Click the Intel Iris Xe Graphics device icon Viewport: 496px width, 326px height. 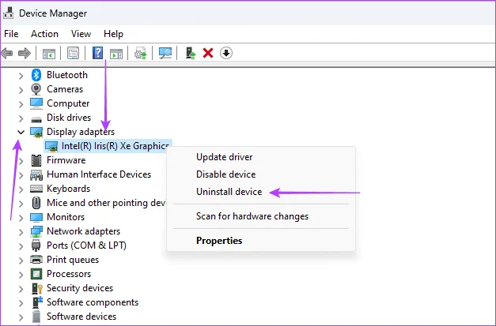pos(51,147)
